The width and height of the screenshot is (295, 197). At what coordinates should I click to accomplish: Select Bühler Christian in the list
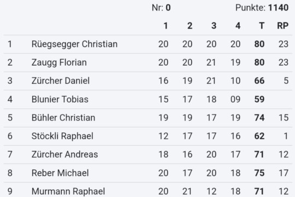click(148, 118)
